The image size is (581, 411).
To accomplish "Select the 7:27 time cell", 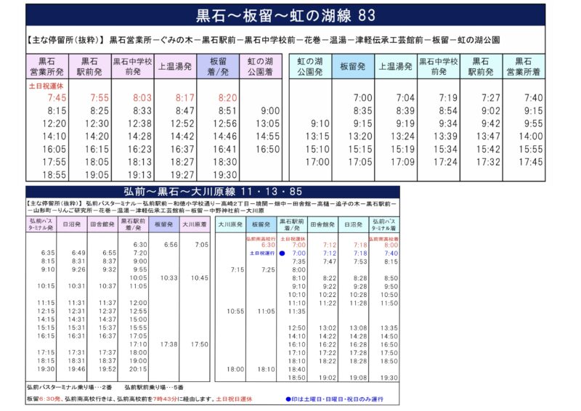I will 491,98.
